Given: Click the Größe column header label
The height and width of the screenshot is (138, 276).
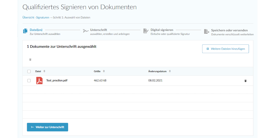Looking at the screenshot, I should click(x=97, y=71).
